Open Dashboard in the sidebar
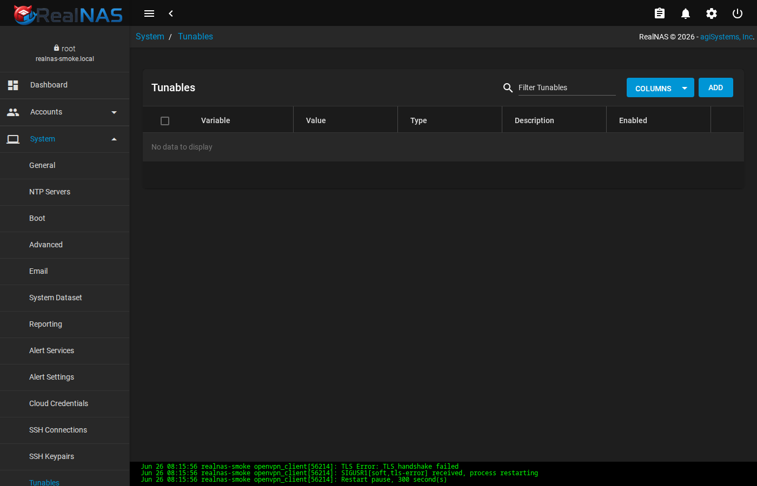 65,85
